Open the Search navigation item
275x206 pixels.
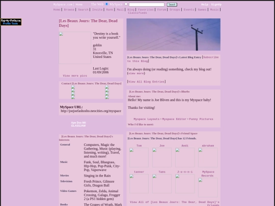coord(83,10)
